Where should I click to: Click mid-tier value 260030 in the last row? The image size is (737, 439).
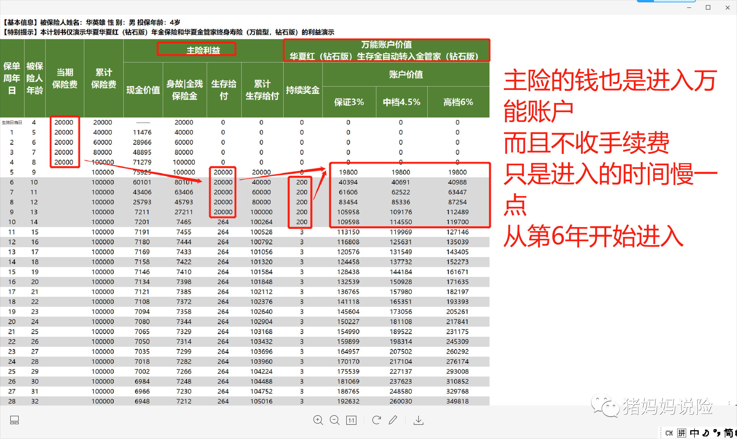pyautogui.click(x=401, y=401)
